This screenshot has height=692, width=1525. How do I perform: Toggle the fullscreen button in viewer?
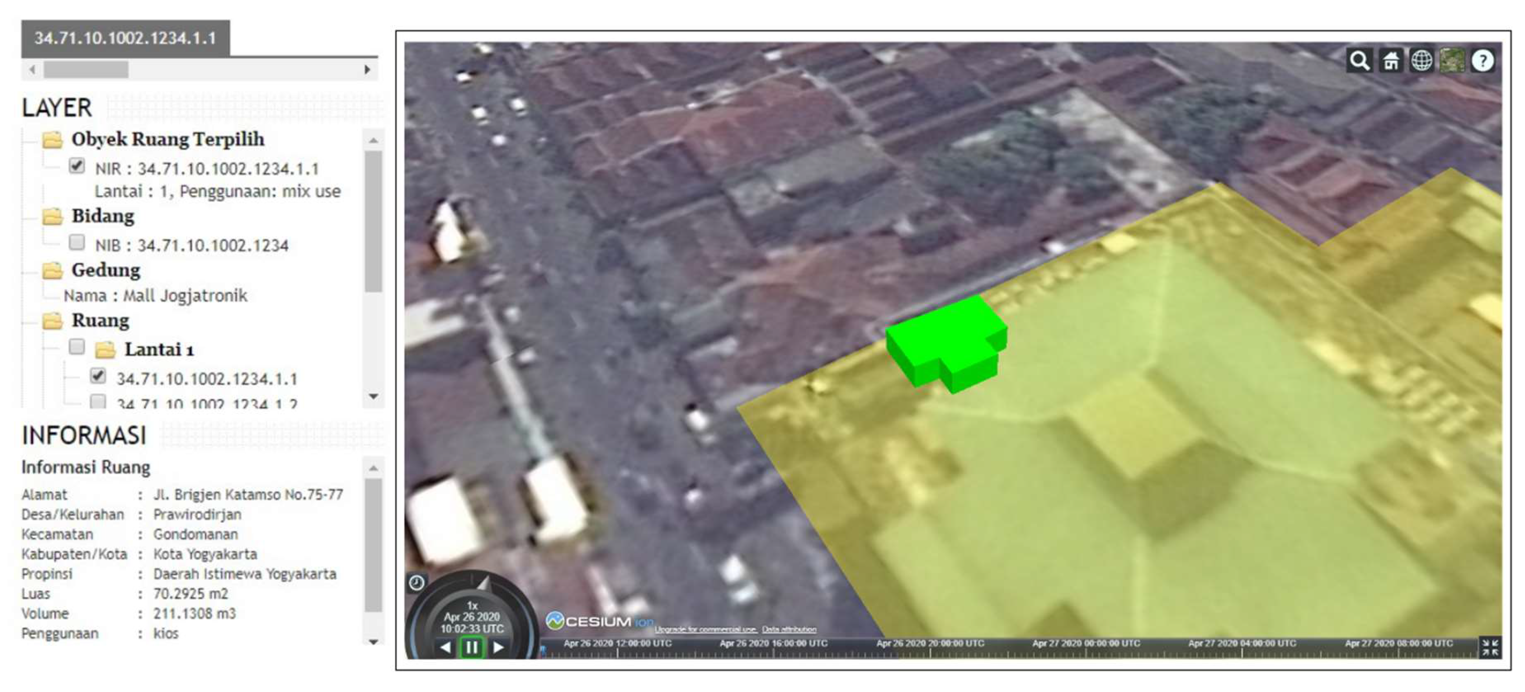click(x=1489, y=647)
